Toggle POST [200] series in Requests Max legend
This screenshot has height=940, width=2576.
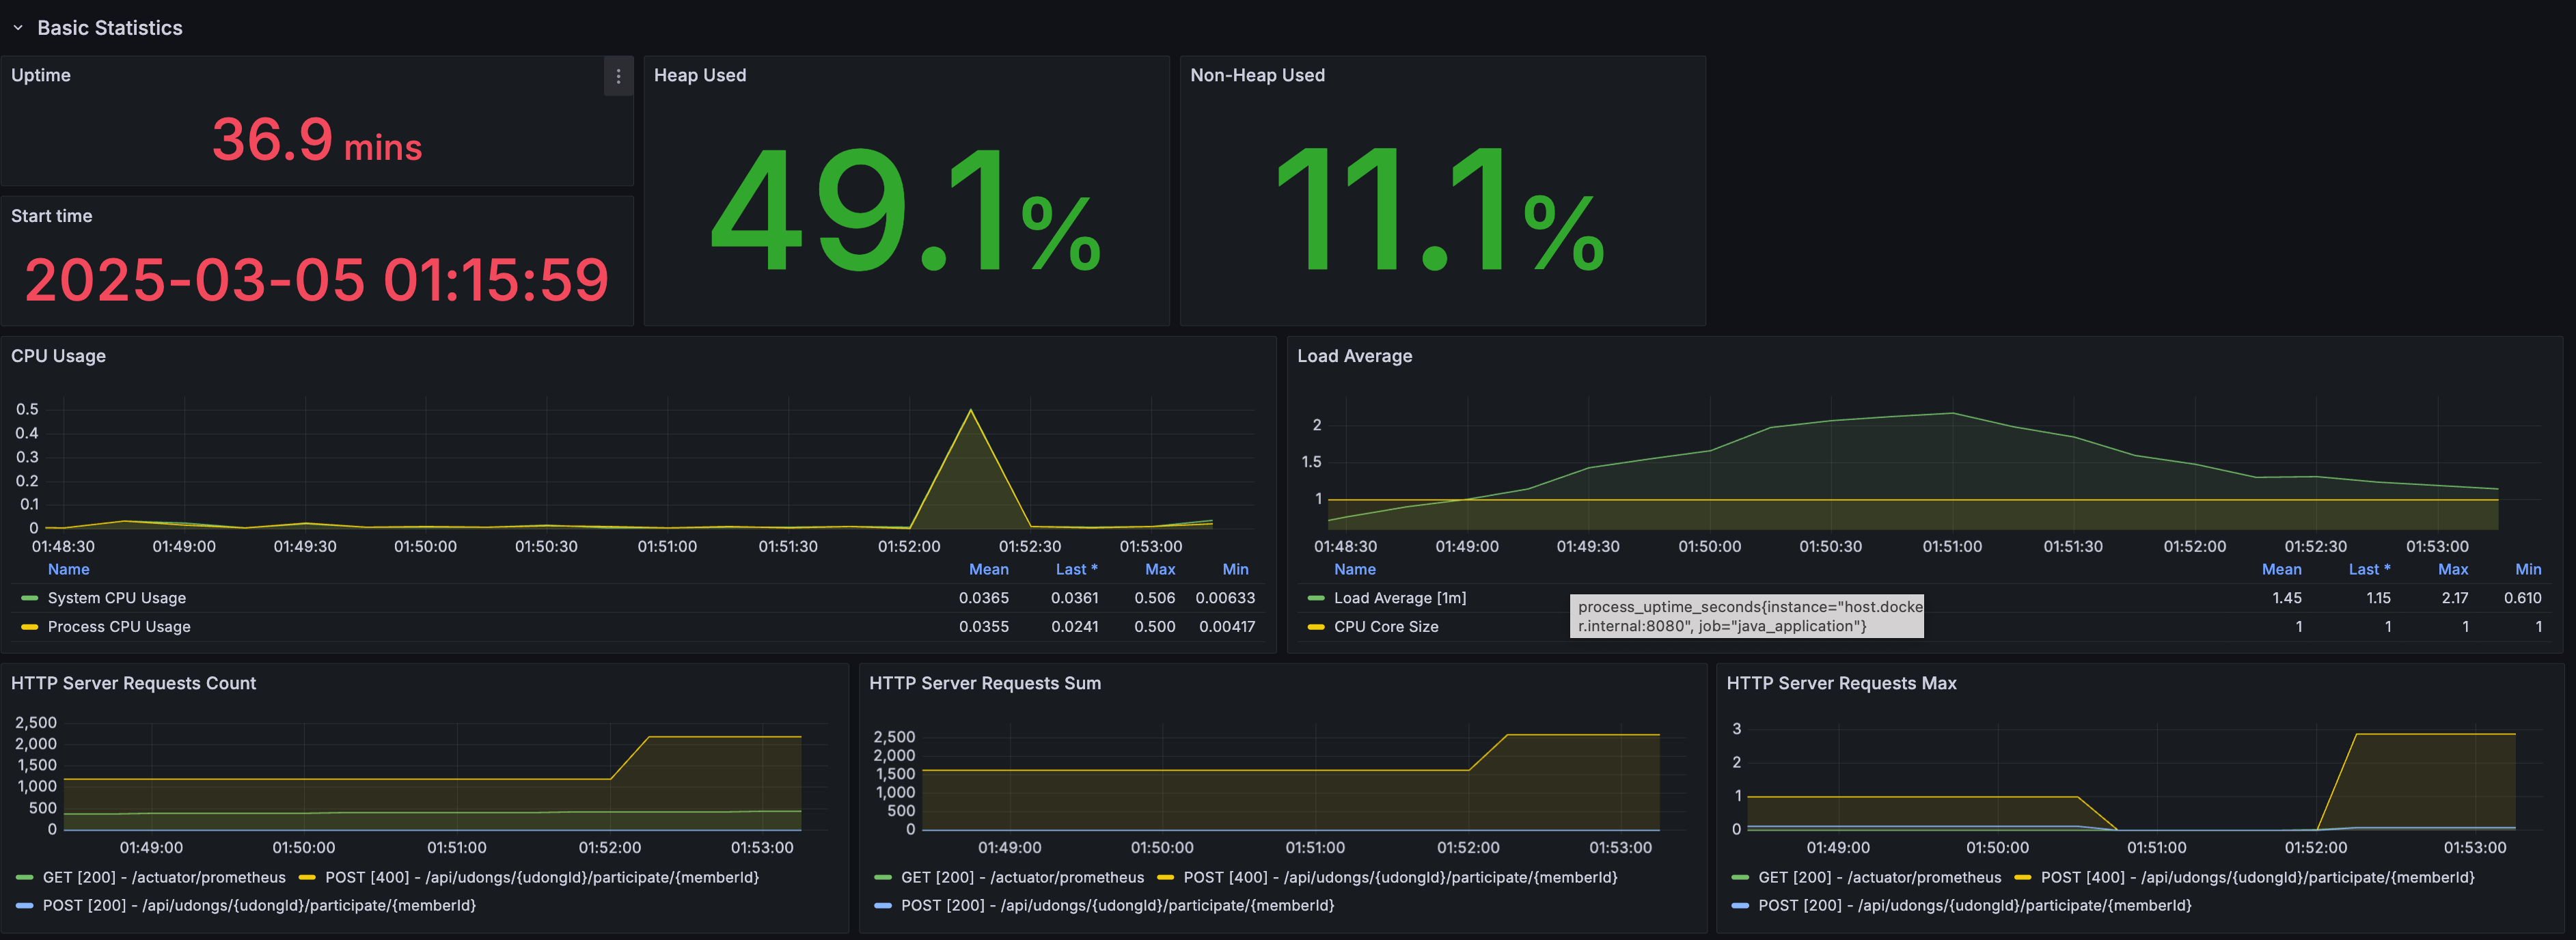pyautogui.click(x=1974, y=905)
